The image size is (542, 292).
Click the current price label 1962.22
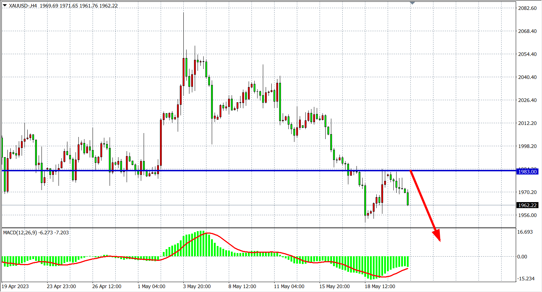(527, 205)
